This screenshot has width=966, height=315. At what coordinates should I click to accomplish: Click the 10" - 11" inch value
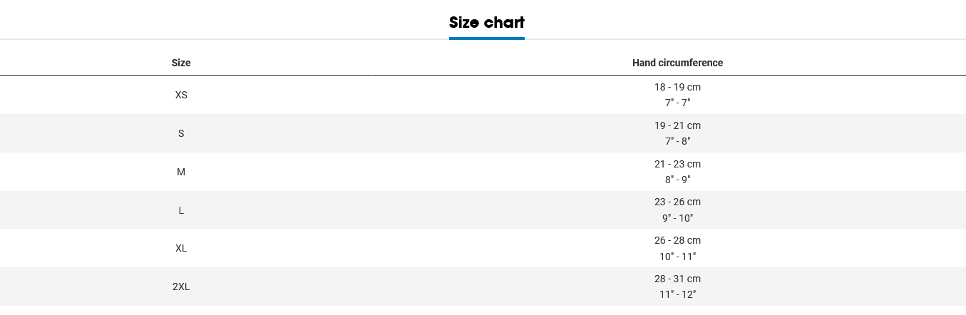[677, 257]
